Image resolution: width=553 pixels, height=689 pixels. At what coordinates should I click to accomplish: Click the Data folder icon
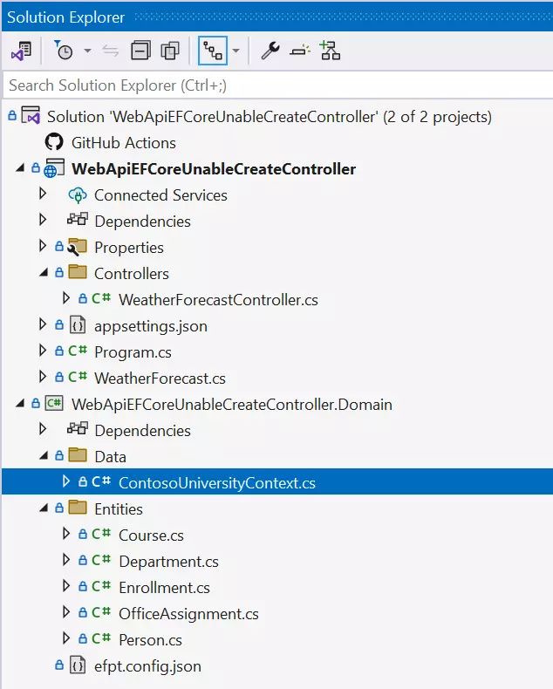coord(78,455)
